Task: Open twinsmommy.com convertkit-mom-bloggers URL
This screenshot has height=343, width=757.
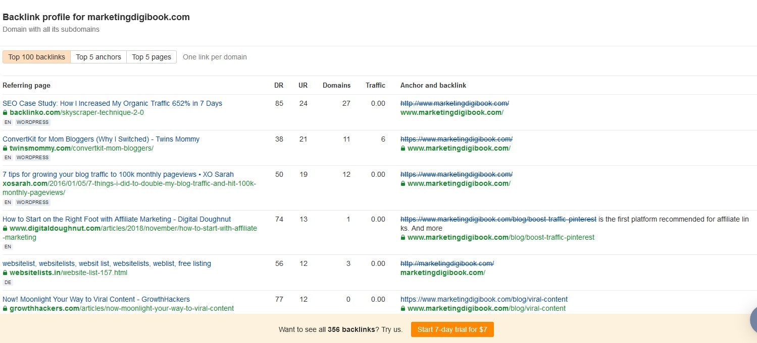Action: (x=81, y=148)
